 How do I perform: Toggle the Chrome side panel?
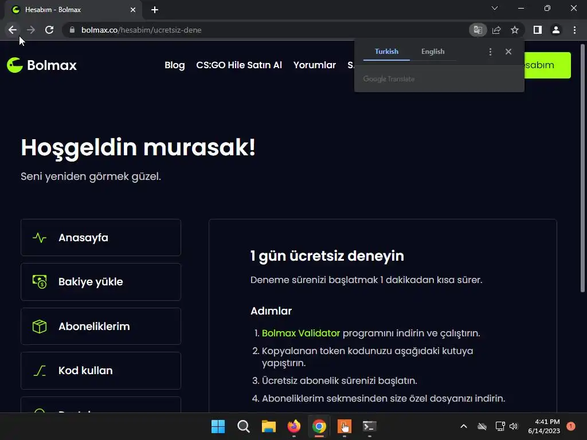[x=538, y=30]
